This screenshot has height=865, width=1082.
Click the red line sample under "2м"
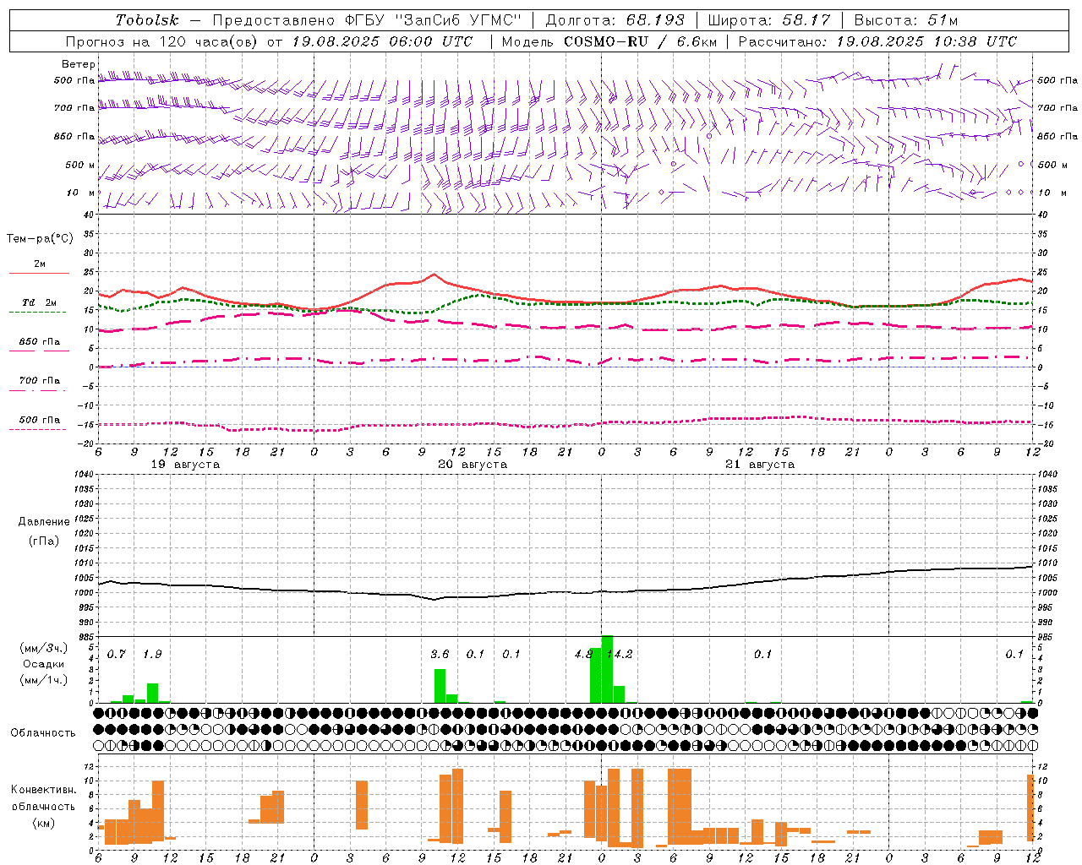point(39,273)
